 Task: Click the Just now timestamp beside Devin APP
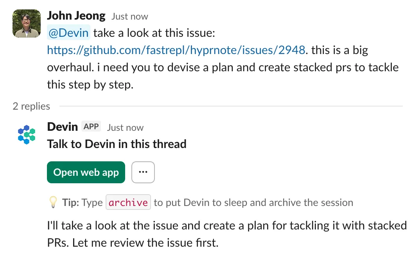pos(125,128)
